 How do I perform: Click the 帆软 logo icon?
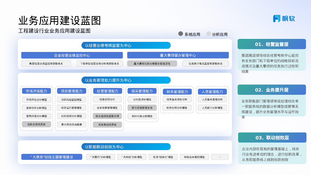(277, 19)
